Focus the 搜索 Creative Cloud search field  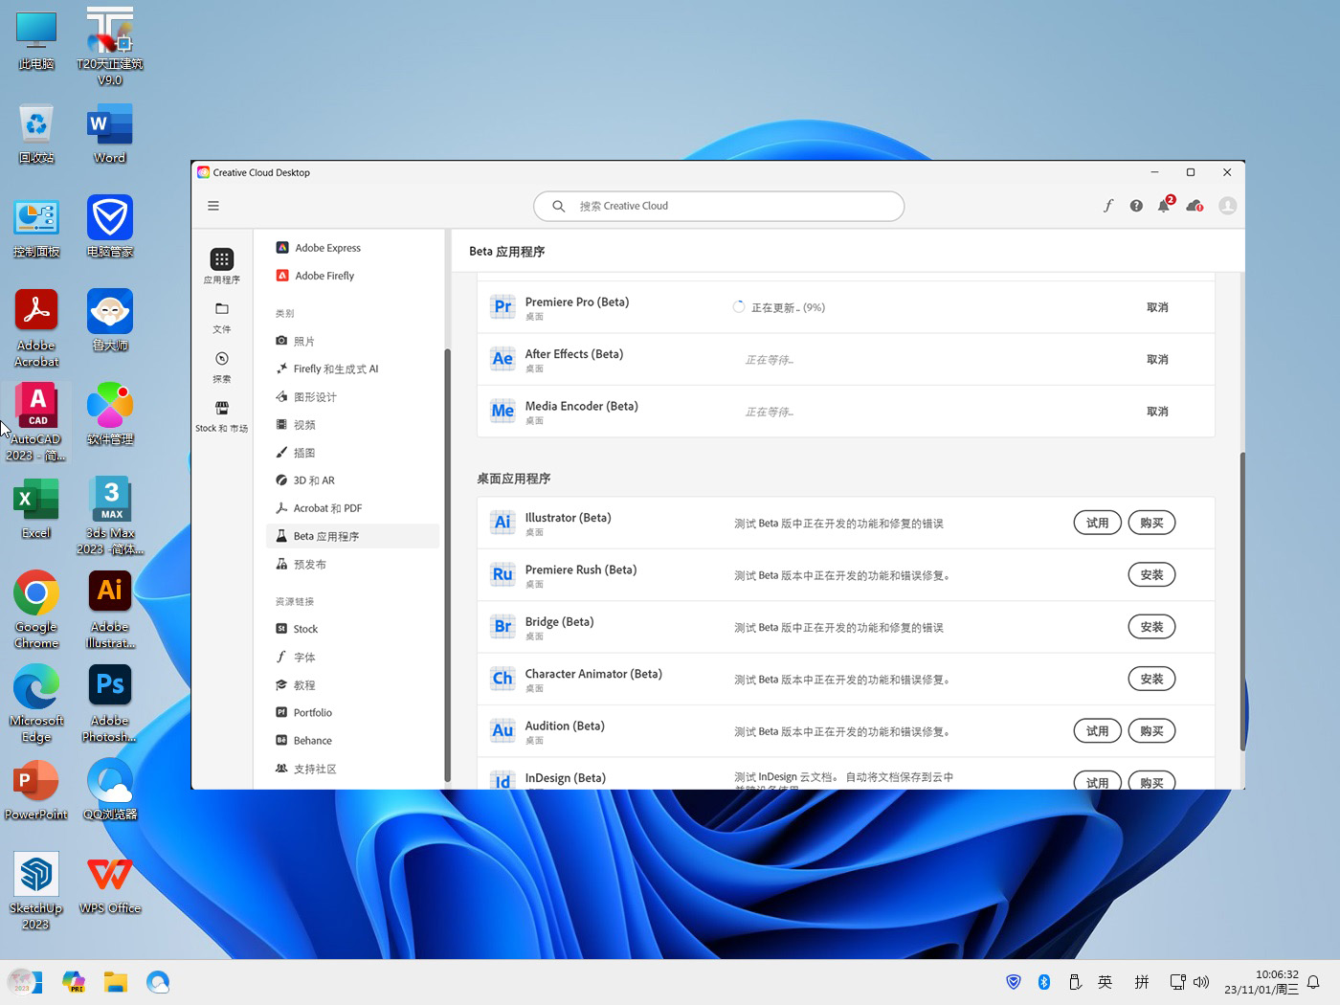[719, 206]
